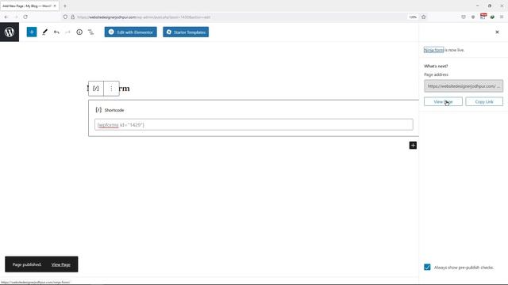This screenshot has height=285, width=508.
Task: Open block options three-dot menu
Action: point(111,89)
